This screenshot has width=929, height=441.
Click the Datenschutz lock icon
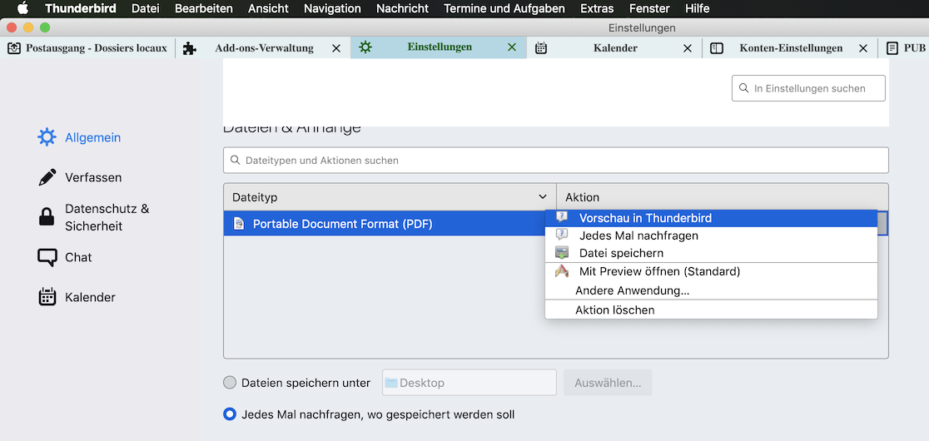click(x=47, y=217)
